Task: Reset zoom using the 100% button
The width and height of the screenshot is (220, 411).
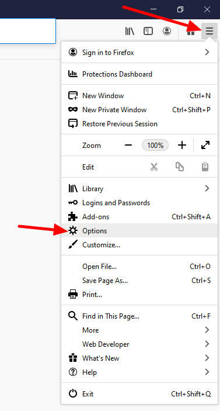Action: coord(155,145)
